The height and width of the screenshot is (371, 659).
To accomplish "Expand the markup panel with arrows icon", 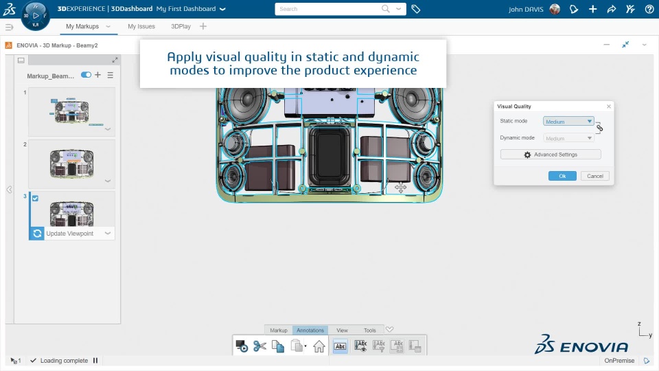I will [115, 60].
